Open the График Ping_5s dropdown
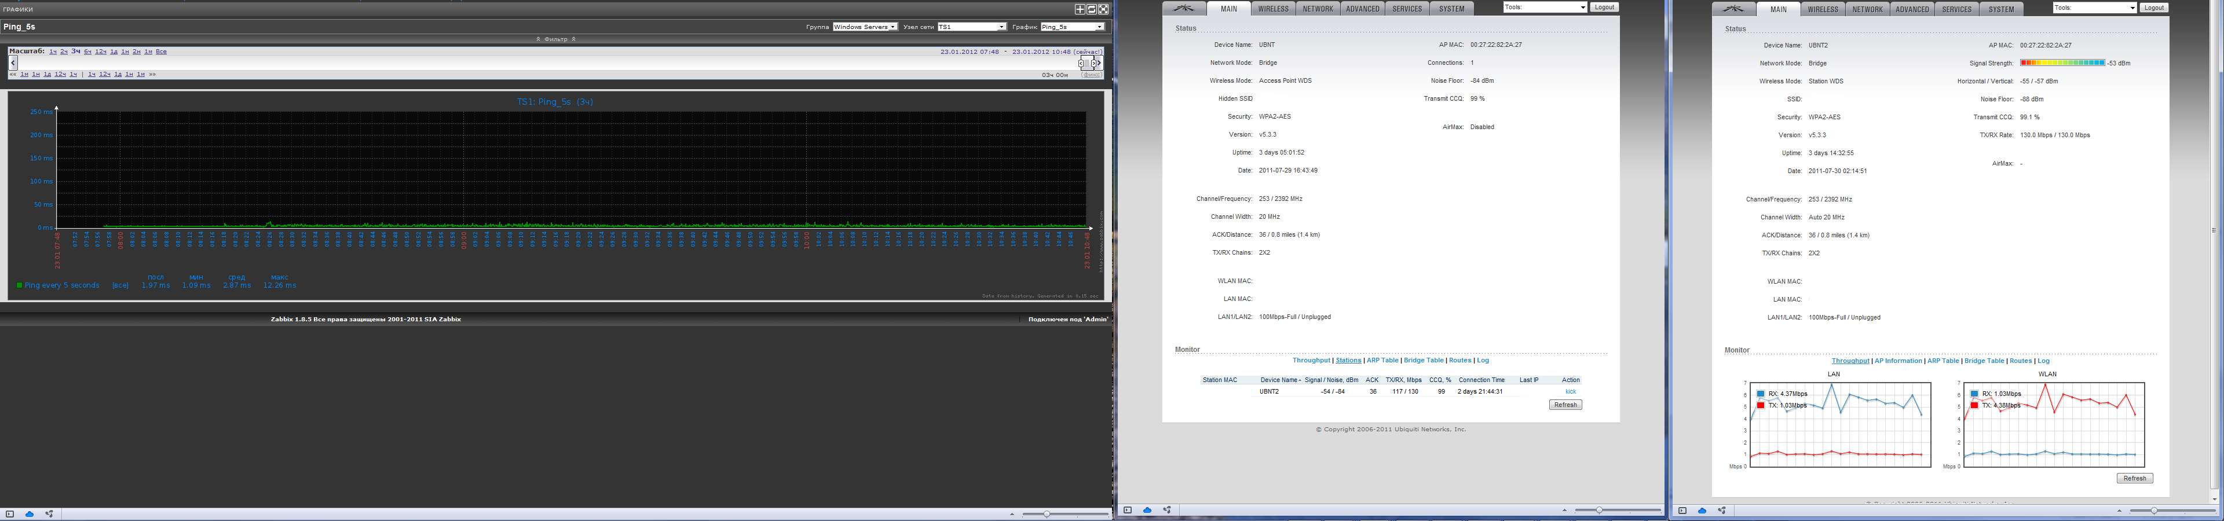Viewport: 2224px width, 521px height. pos(1072,27)
